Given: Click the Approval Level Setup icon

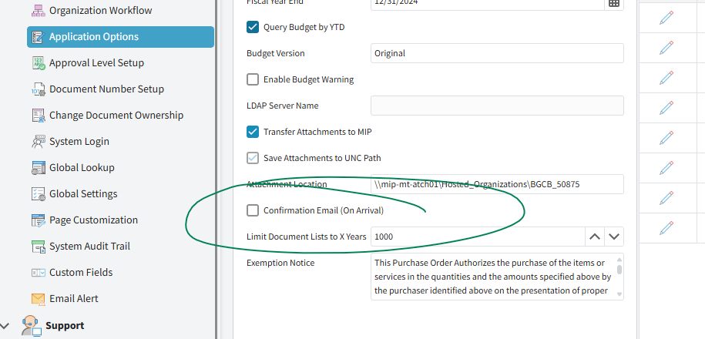Looking at the screenshot, I should coord(38,63).
